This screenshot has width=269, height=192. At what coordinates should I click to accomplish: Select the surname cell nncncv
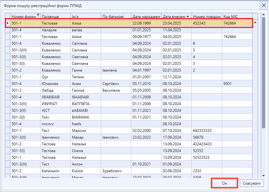click(x=55, y=124)
